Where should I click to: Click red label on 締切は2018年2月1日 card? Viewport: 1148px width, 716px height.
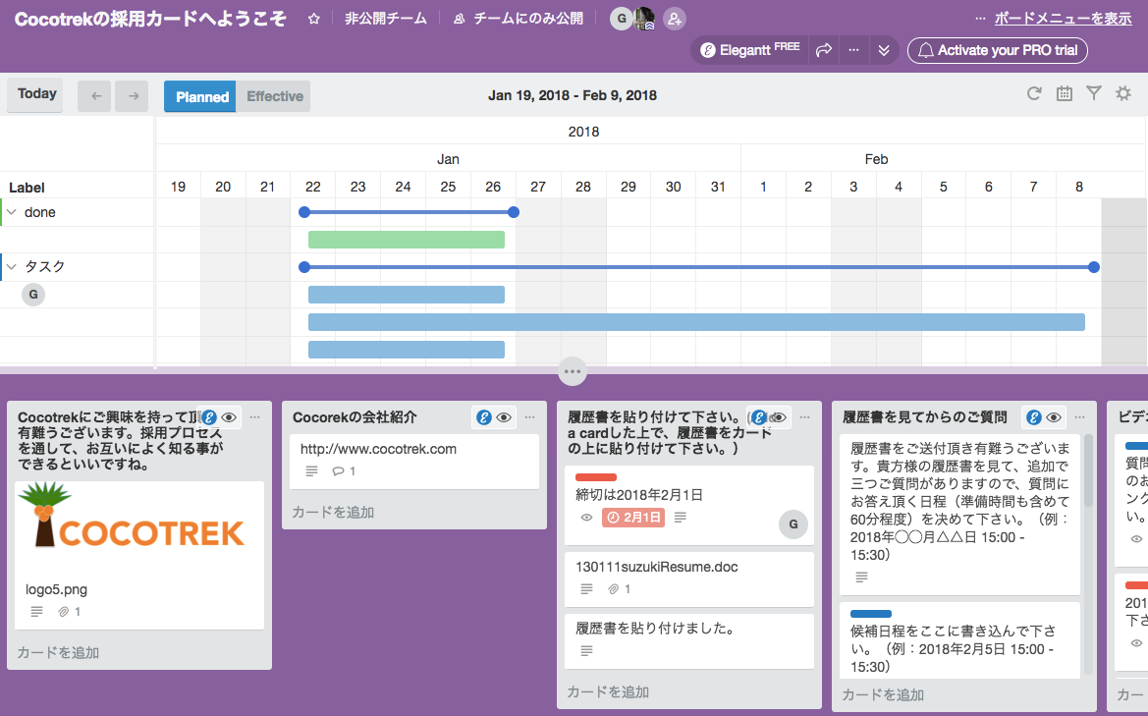596,477
